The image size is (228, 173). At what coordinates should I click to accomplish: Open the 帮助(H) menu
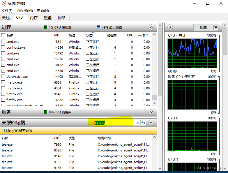(x=43, y=10)
